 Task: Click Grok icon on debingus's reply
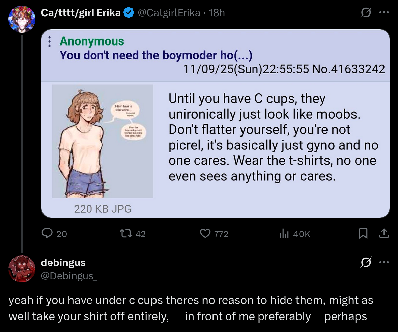tap(366, 262)
